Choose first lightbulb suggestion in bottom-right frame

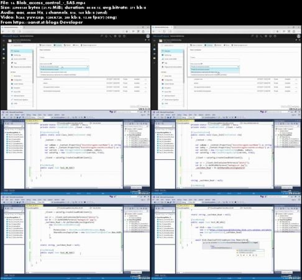pyautogui.click(x=250, y=251)
